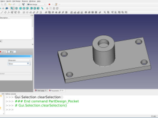The height and width of the screenshot is (118, 158).
Task: Click the What's This help pointer icon
Action: click(23, 4)
